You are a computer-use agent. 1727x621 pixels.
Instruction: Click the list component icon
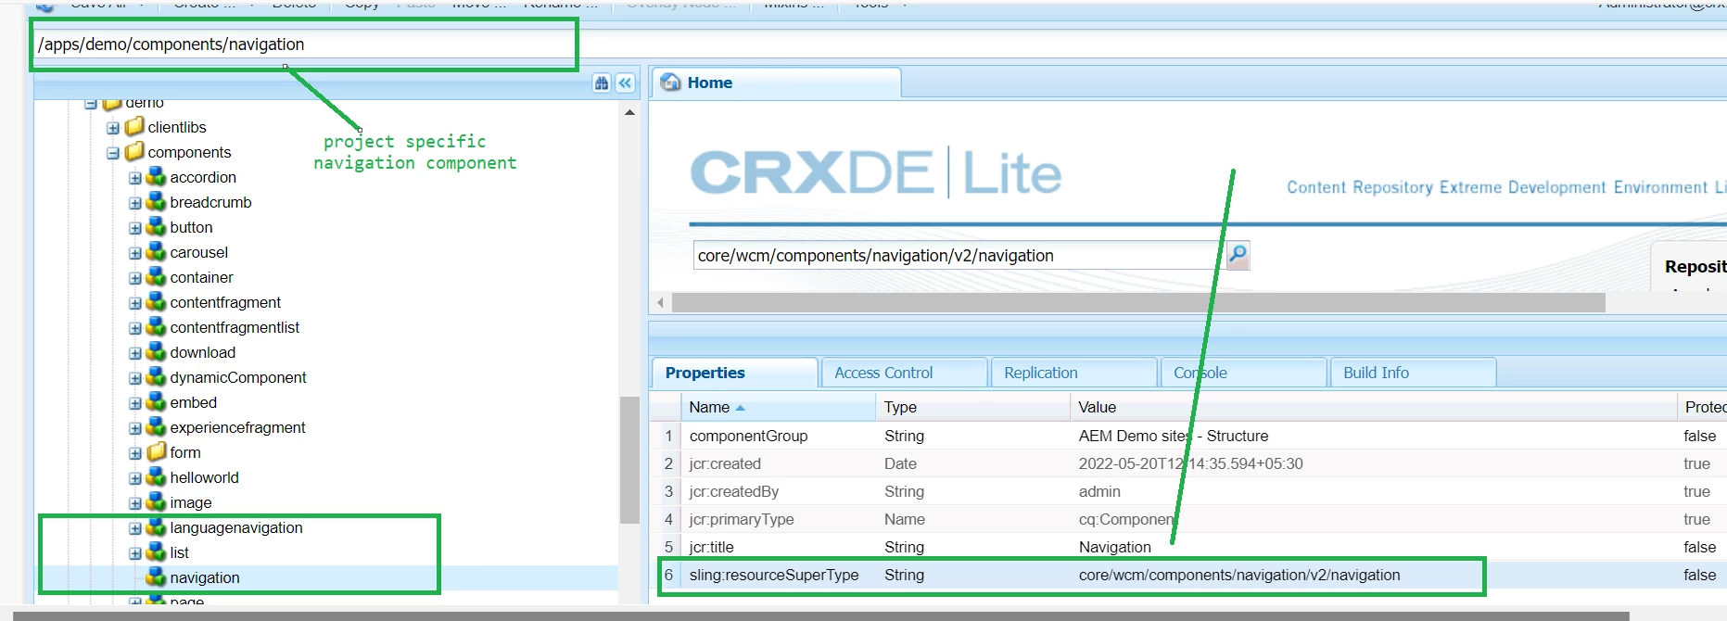(x=156, y=552)
